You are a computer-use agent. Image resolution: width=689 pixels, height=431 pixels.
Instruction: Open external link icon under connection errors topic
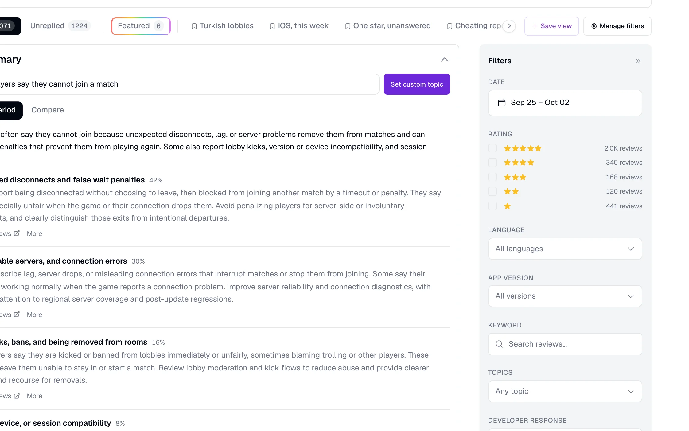click(17, 315)
